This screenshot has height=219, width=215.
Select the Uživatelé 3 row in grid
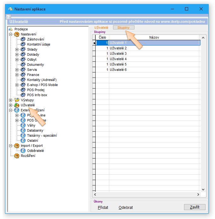[118, 53]
